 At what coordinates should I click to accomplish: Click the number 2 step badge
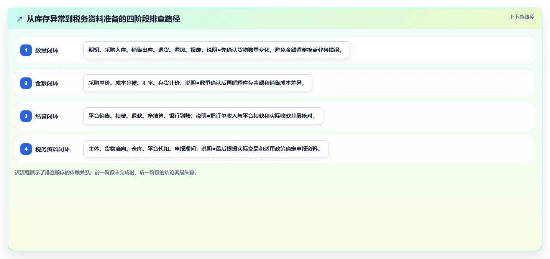click(x=26, y=83)
